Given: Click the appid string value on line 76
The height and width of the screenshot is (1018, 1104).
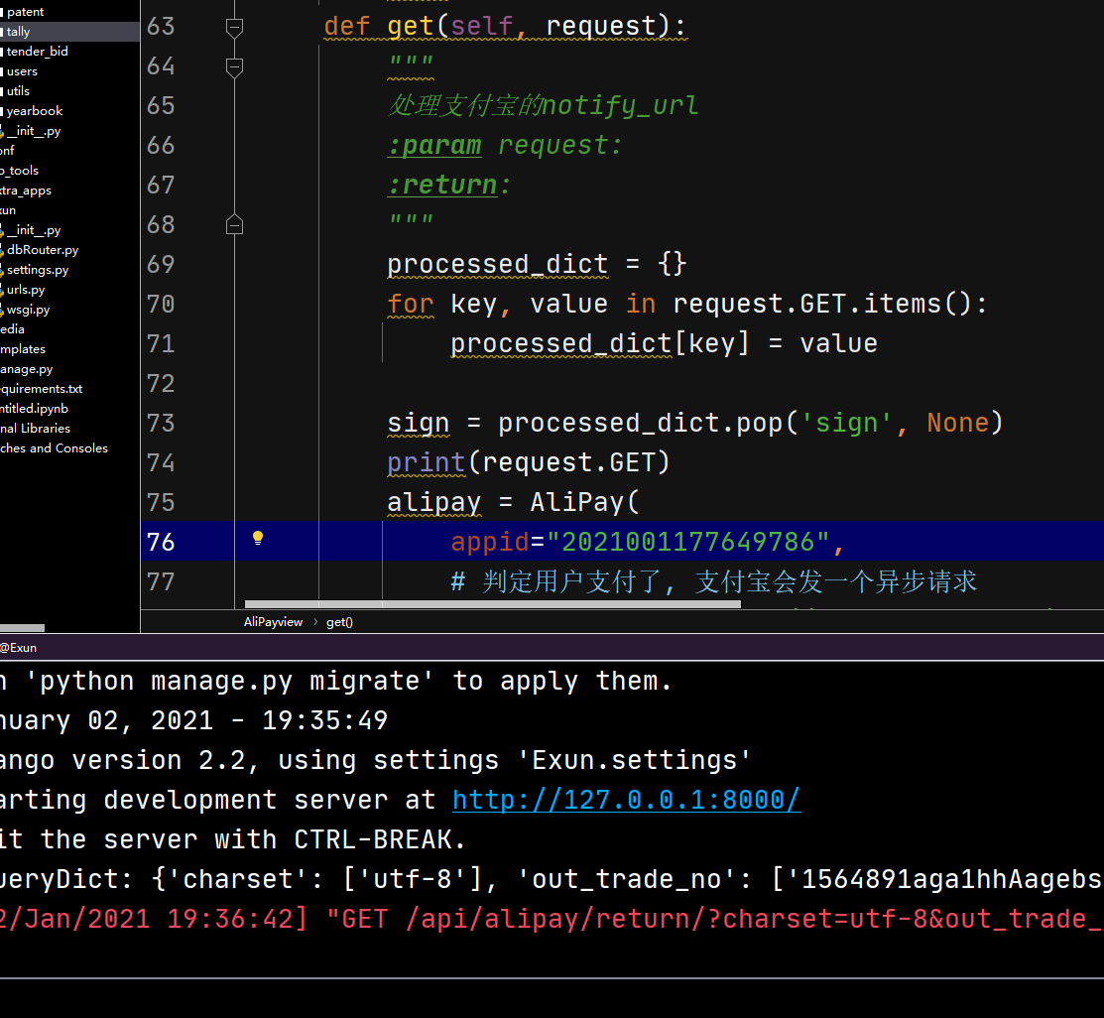Looking at the screenshot, I should [688, 542].
